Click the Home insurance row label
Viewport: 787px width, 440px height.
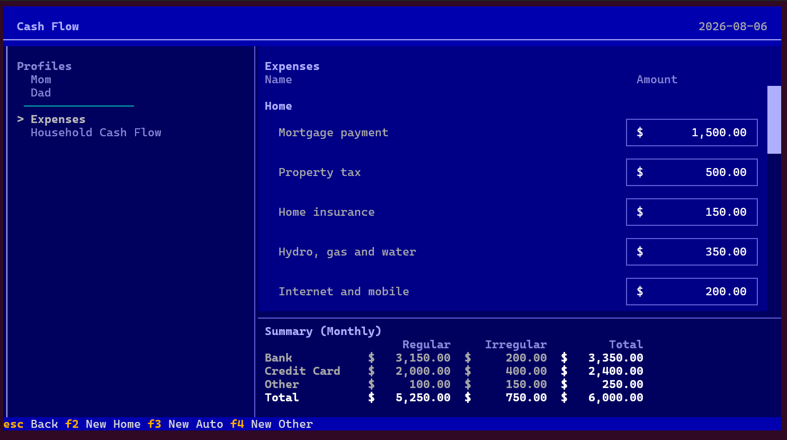[x=326, y=212]
